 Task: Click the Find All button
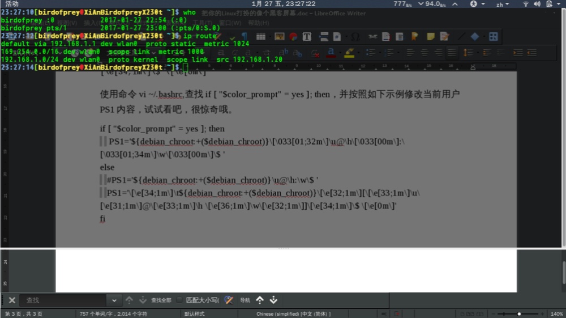click(x=161, y=300)
